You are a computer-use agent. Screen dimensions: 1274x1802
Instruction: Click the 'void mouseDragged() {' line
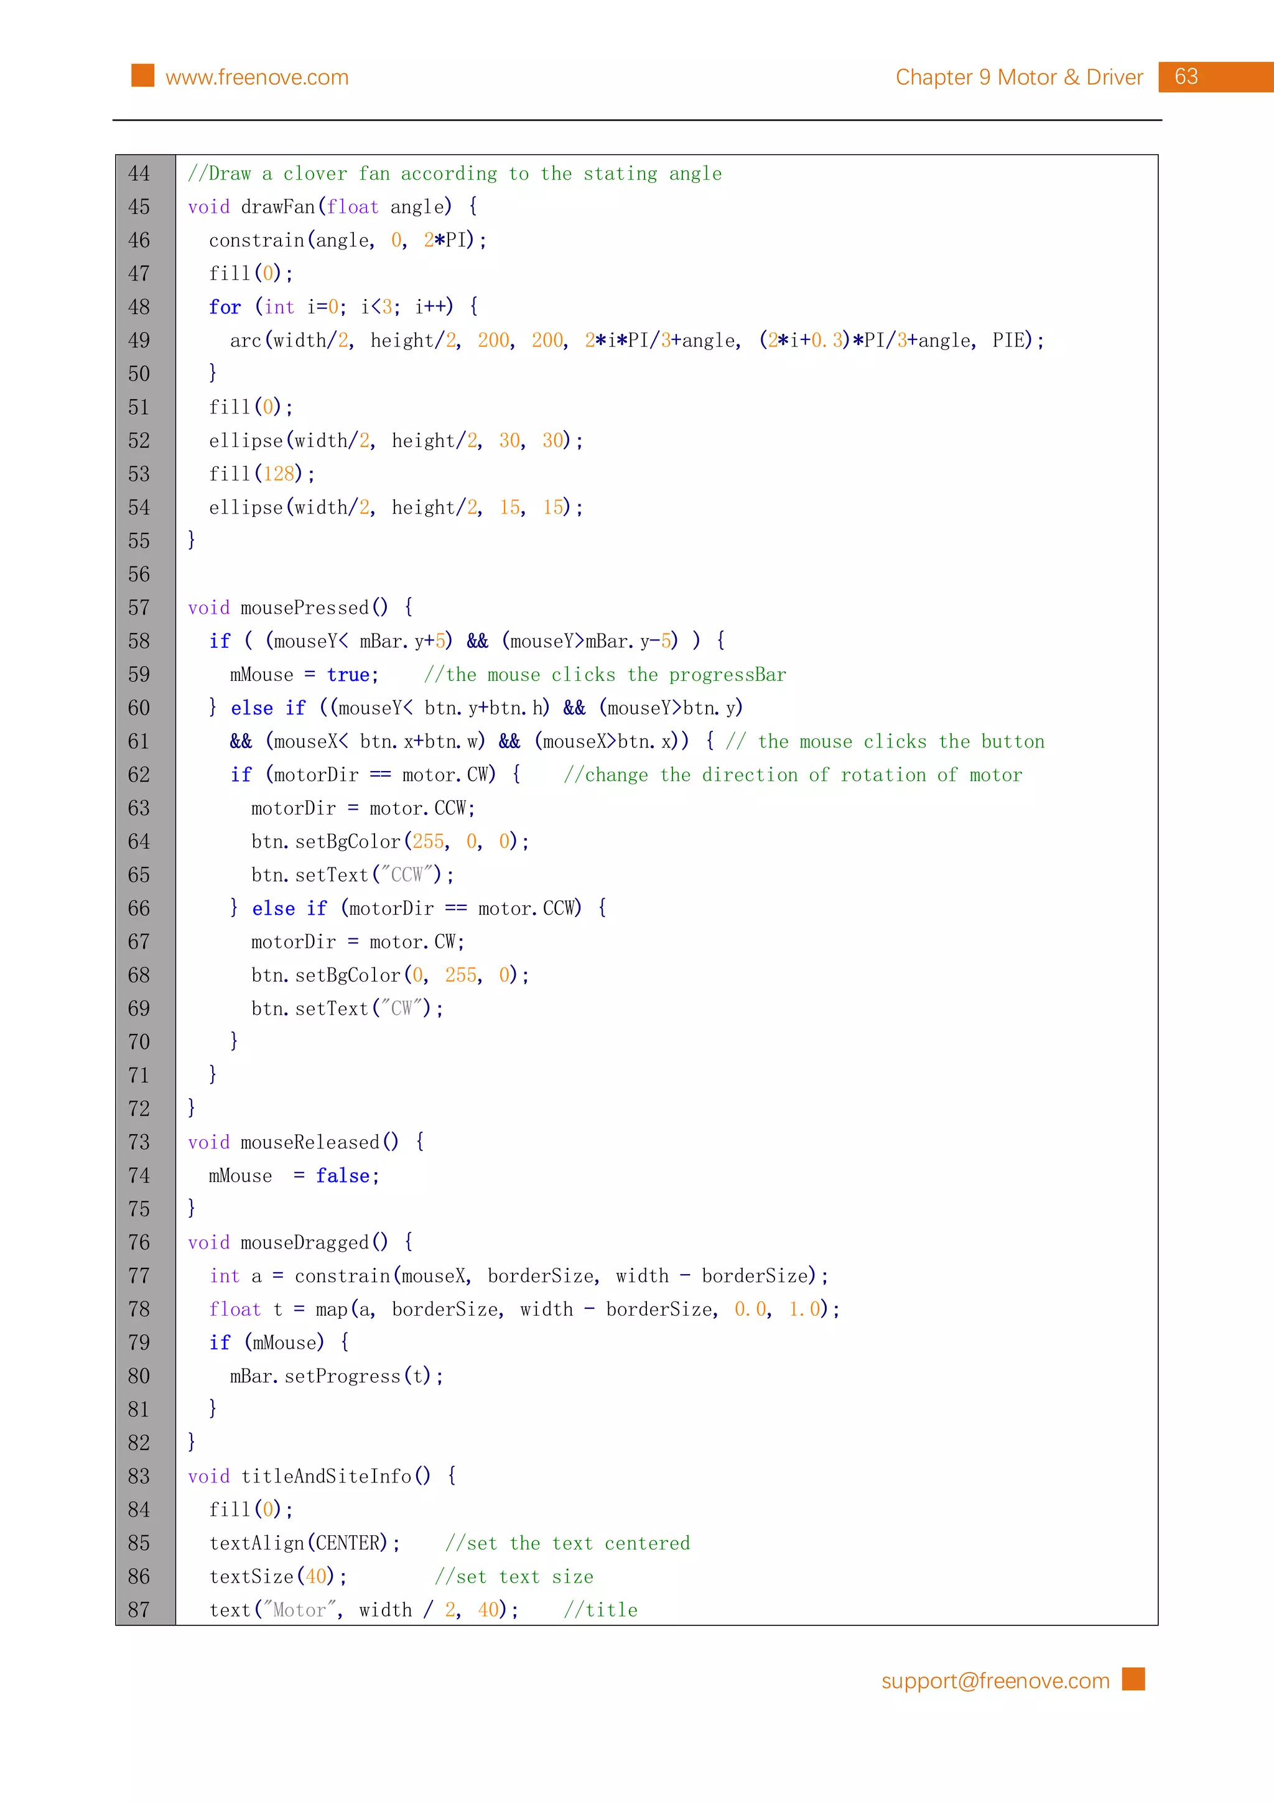click(300, 1242)
